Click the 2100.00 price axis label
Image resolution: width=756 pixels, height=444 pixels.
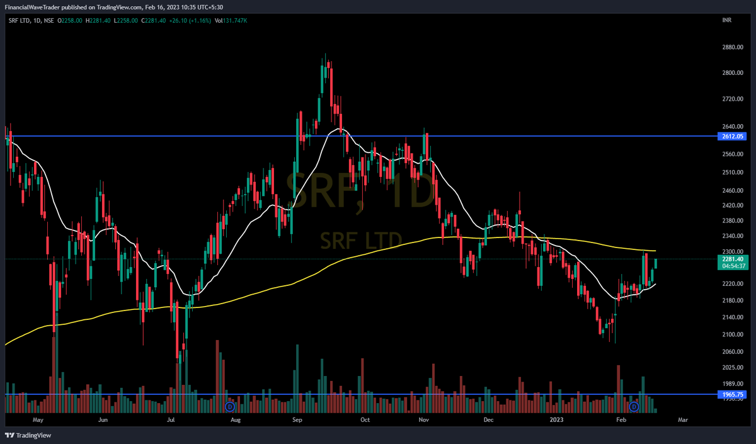click(733, 334)
